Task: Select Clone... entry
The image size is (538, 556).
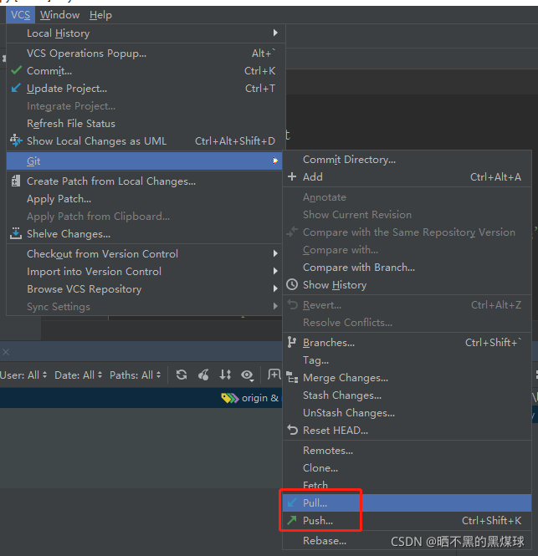Action: click(407, 467)
